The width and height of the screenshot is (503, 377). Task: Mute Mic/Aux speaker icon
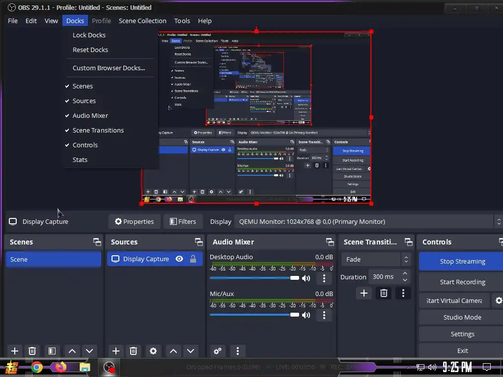pyautogui.click(x=306, y=315)
